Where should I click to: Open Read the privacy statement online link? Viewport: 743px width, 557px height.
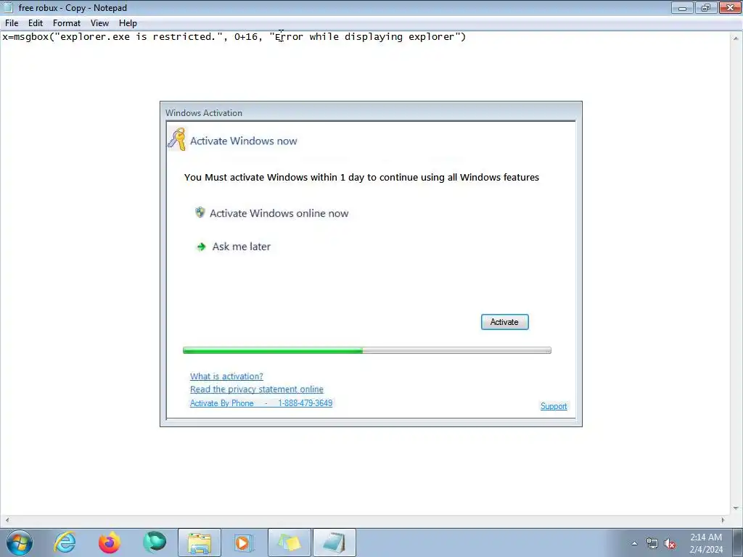click(x=257, y=389)
